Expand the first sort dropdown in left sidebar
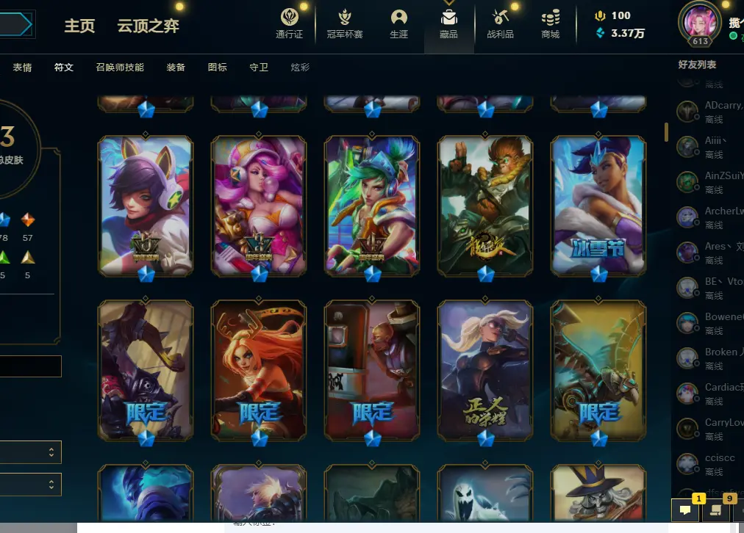The image size is (744, 533). click(x=30, y=452)
